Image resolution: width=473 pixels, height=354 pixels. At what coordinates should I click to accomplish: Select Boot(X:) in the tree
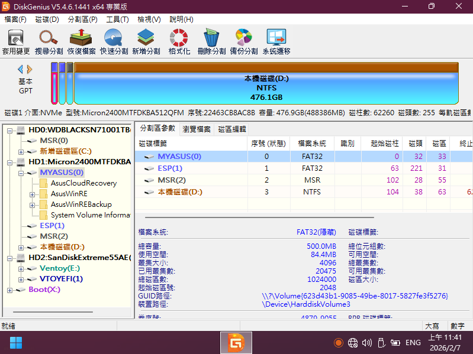44,290
